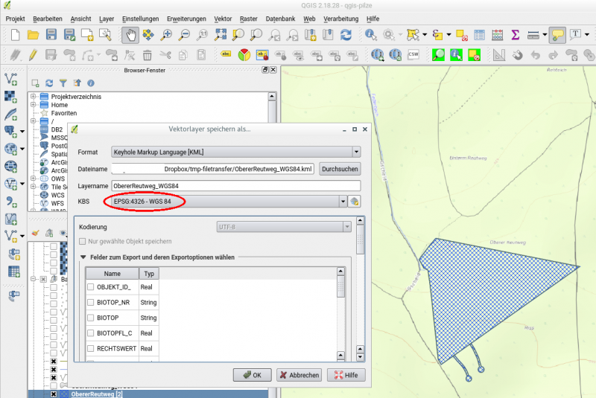Click the Identify Features tool

(370, 34)
